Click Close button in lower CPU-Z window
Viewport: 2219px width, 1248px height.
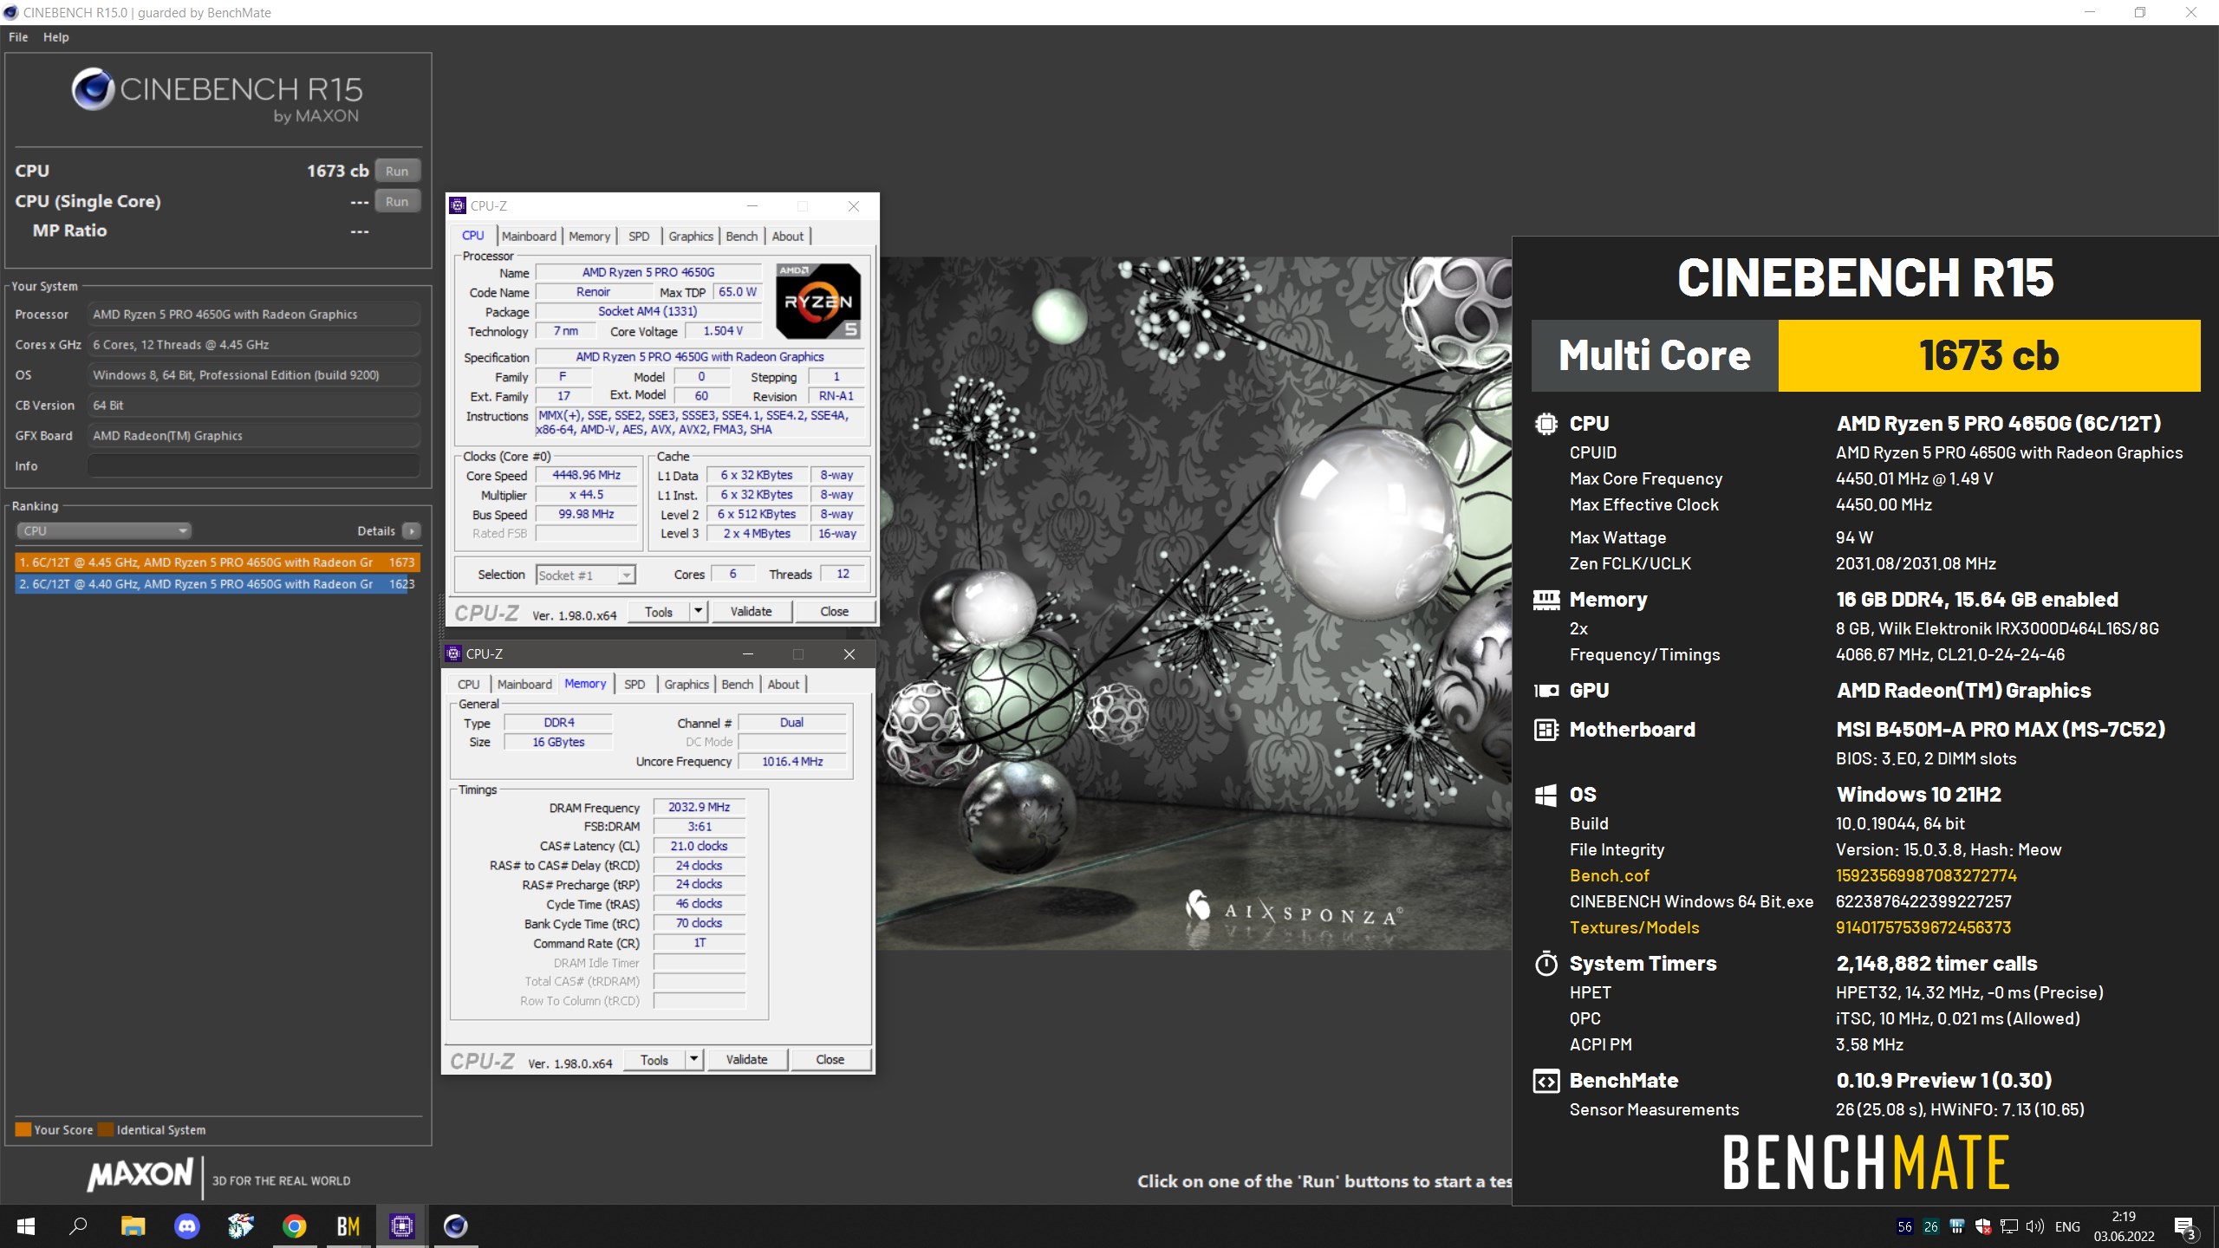pyautogui.click(x=830, y=1060)
